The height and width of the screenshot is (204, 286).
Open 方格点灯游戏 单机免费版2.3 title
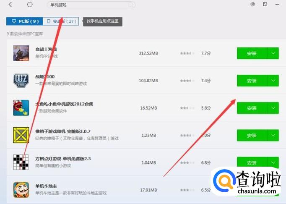(63, 159)
